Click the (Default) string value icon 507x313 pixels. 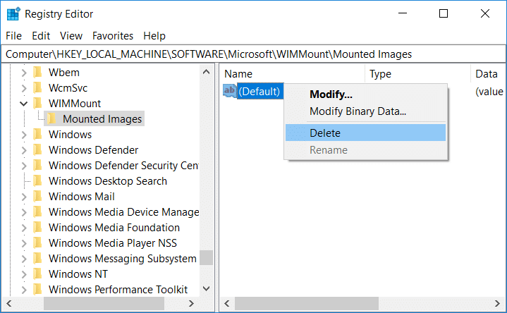pyautogui.click(x=229, y=91)
